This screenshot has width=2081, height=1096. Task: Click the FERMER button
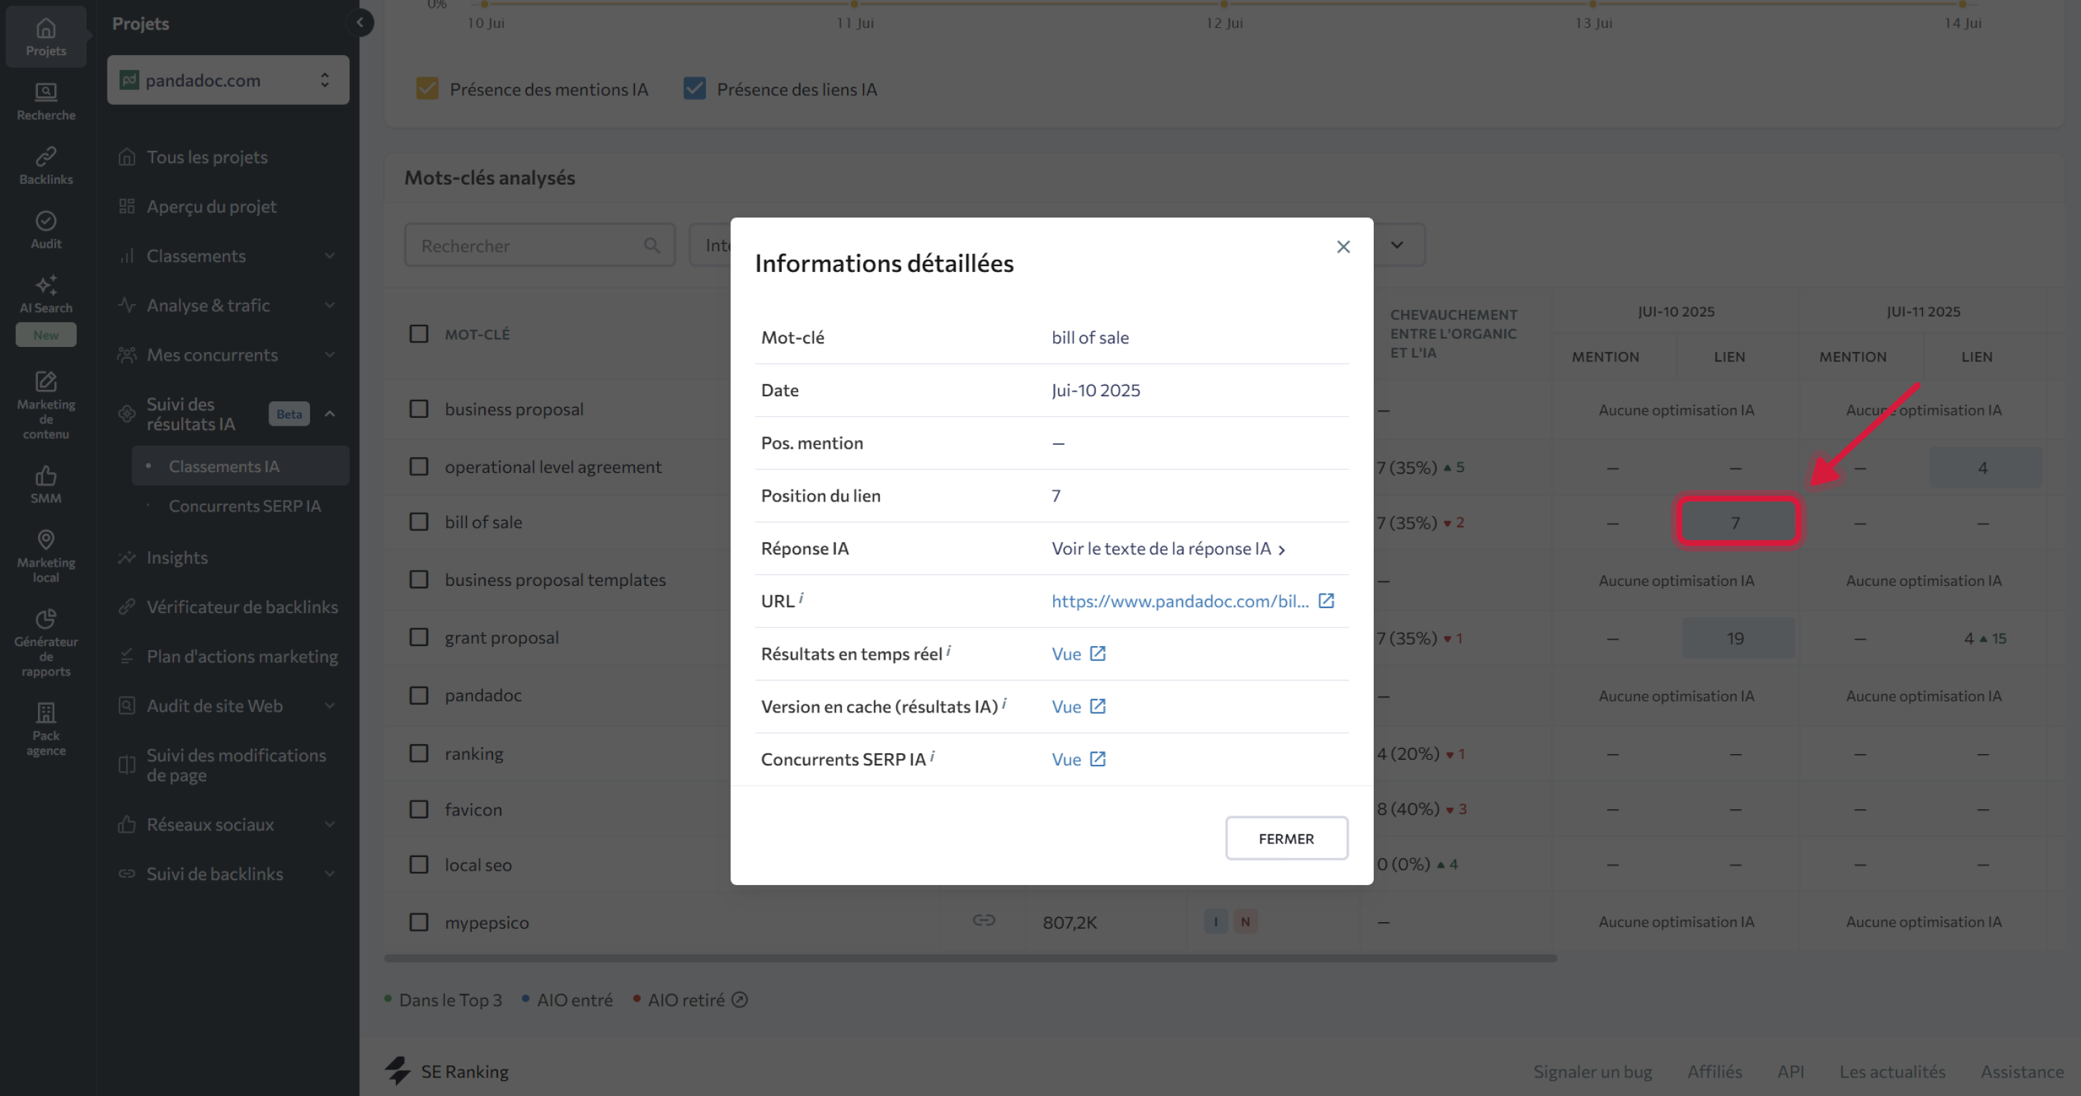tap(1286, 838)
